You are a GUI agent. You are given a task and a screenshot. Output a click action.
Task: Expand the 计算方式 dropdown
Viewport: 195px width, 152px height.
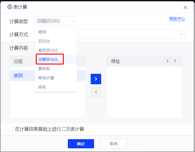click(181, 34)
